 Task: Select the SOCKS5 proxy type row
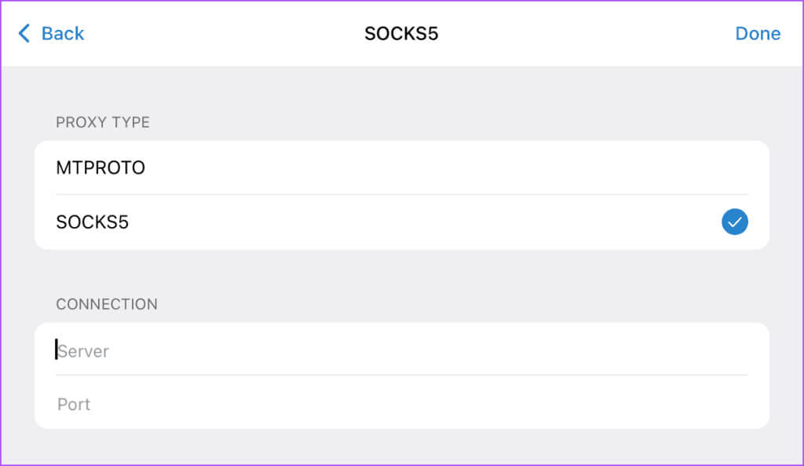[x=401, y=222]
